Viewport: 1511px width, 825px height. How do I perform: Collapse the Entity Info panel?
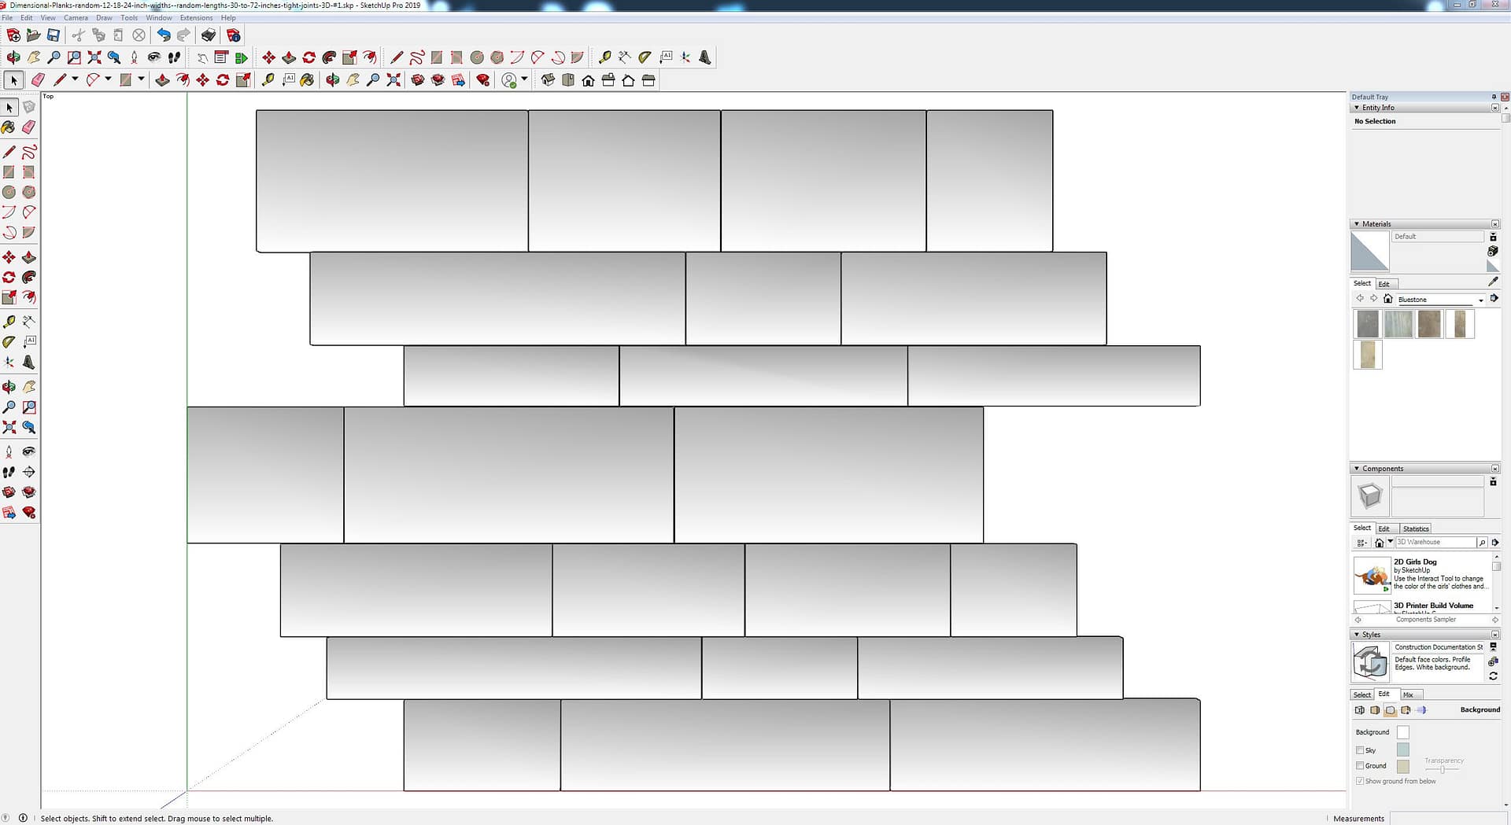(1357, 108)
